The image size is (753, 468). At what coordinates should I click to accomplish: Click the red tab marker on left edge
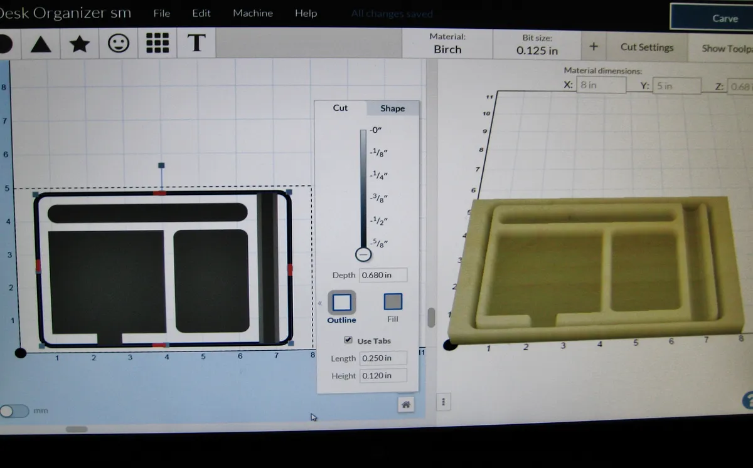(38, 266)
